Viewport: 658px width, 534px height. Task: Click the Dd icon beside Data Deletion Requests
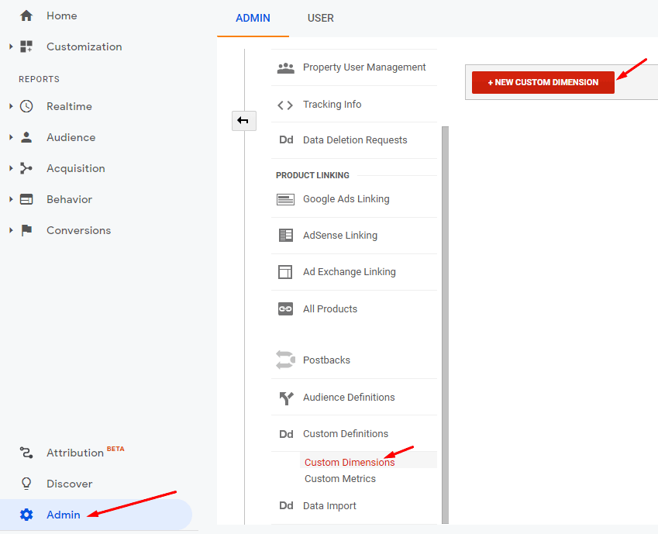coord(286,140)
